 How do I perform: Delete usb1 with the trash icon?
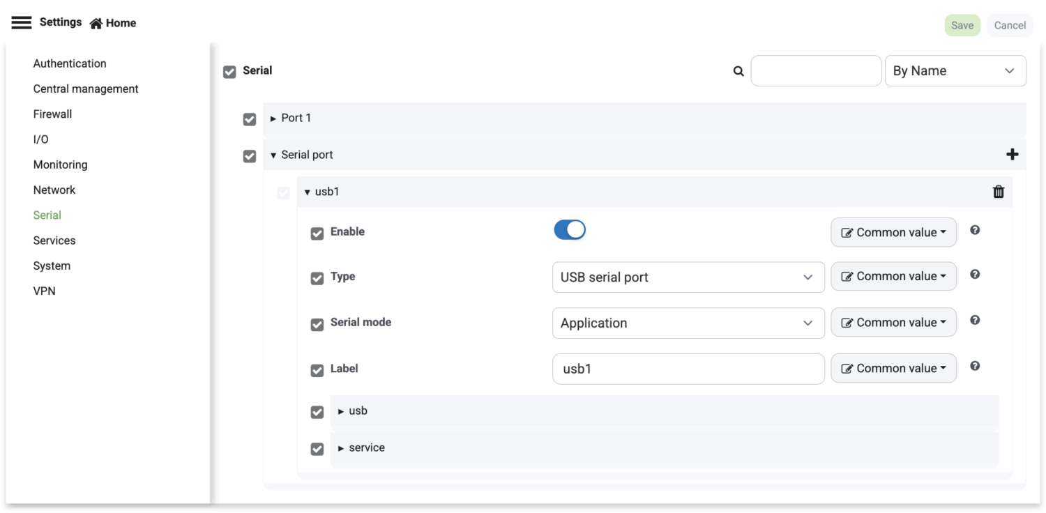click(x=999, y=192)
